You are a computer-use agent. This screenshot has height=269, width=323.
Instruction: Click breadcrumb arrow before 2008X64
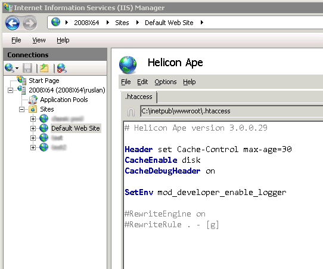66,22
